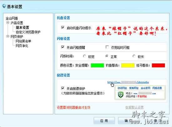Click 复制网址 in preview tooltip
Image resolution: width=172 pixels, height=127 pixels.
coord(134,88)
